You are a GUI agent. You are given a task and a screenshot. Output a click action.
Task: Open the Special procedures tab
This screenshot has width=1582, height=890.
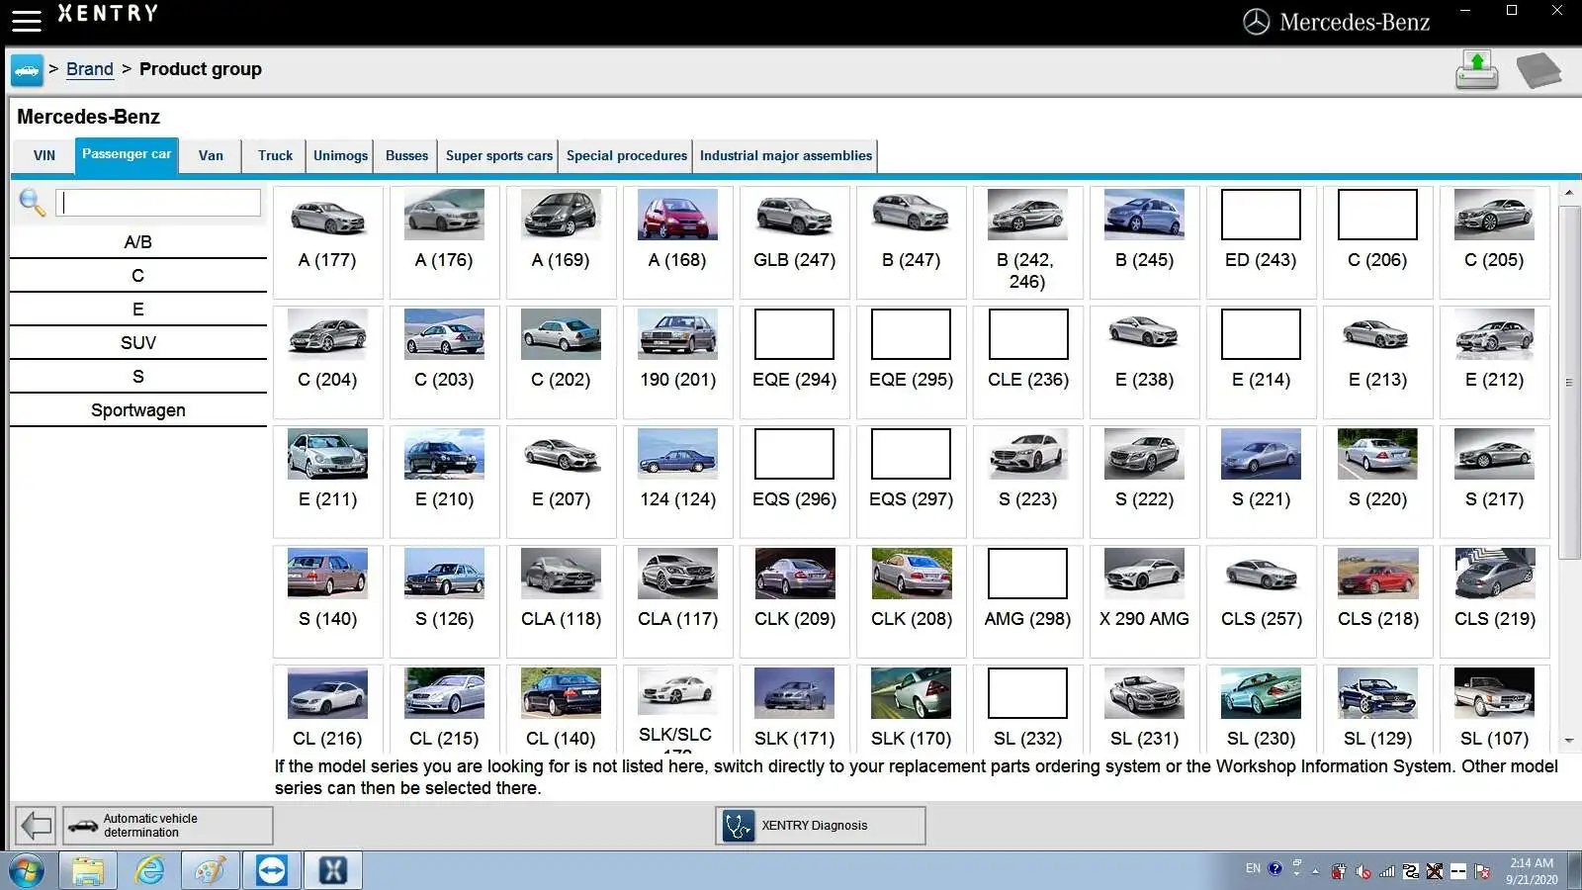(x=626, y=156)
